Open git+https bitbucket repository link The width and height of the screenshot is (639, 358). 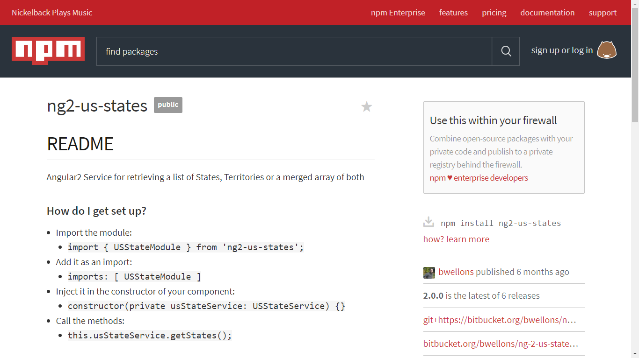(x=500, y=320)
